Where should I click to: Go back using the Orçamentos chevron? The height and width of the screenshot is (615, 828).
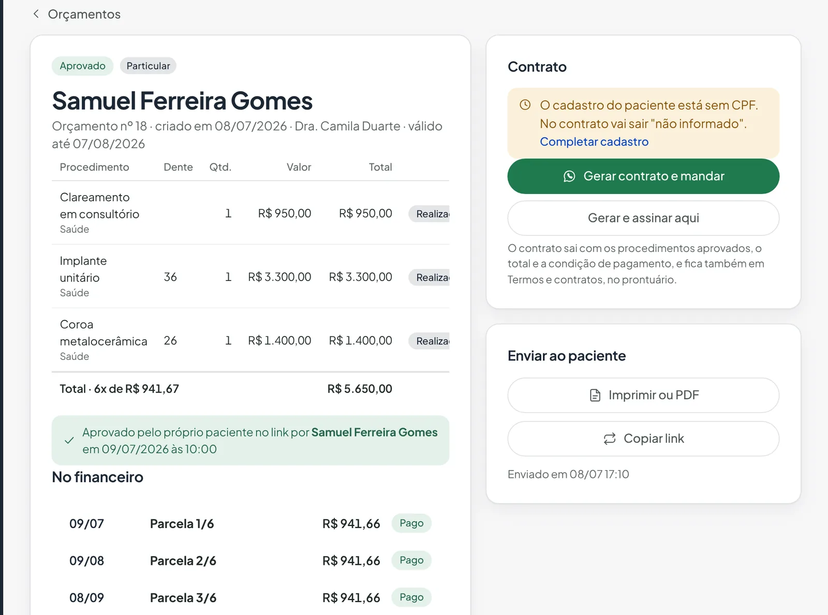(x=36, y=14)
